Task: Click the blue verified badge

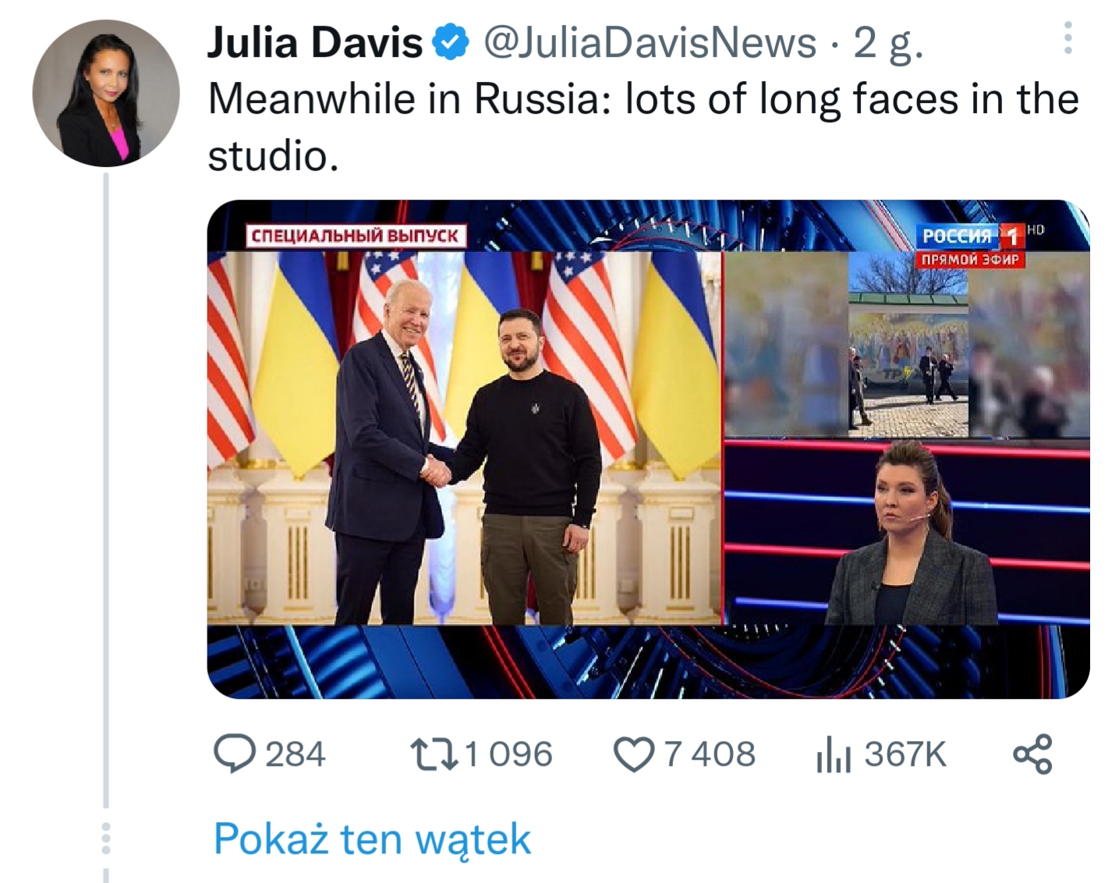Action: click(x=451, y=42)
